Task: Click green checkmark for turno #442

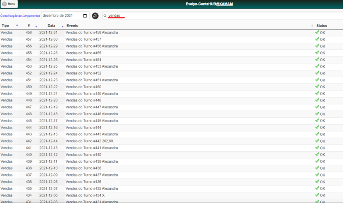Action: point(317,141)
